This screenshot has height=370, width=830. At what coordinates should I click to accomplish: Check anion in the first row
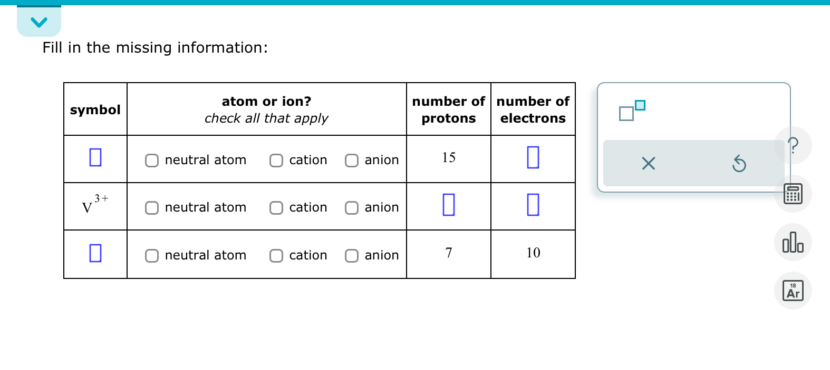351,160
